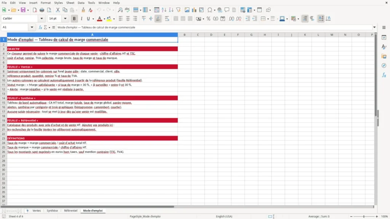
Task: Click the Format as percent icon
Action: (208, 19)
